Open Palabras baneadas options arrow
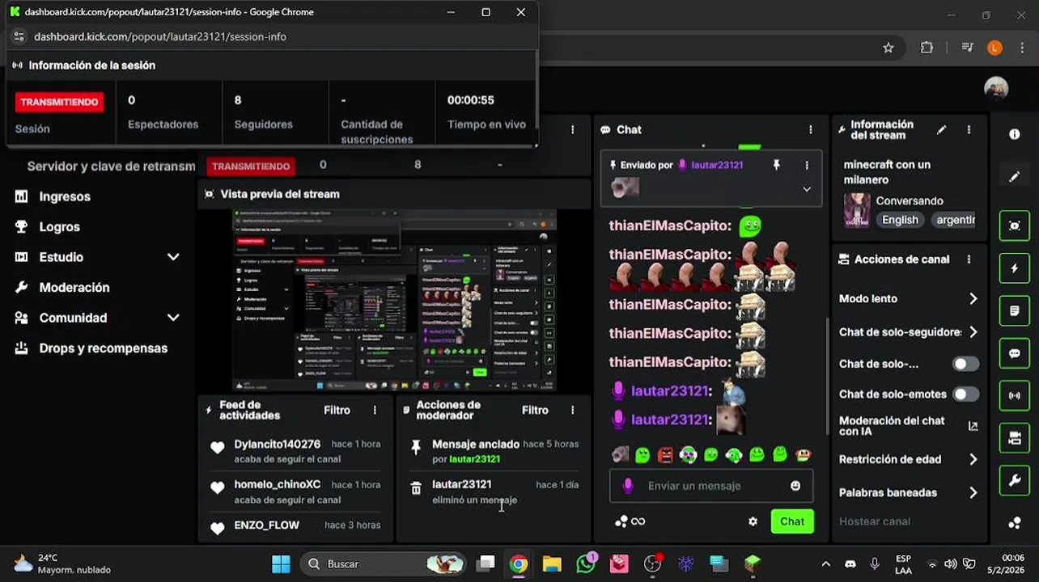Image resolution: width=1039 pixels, height=582 pixels. click(973, 492)
